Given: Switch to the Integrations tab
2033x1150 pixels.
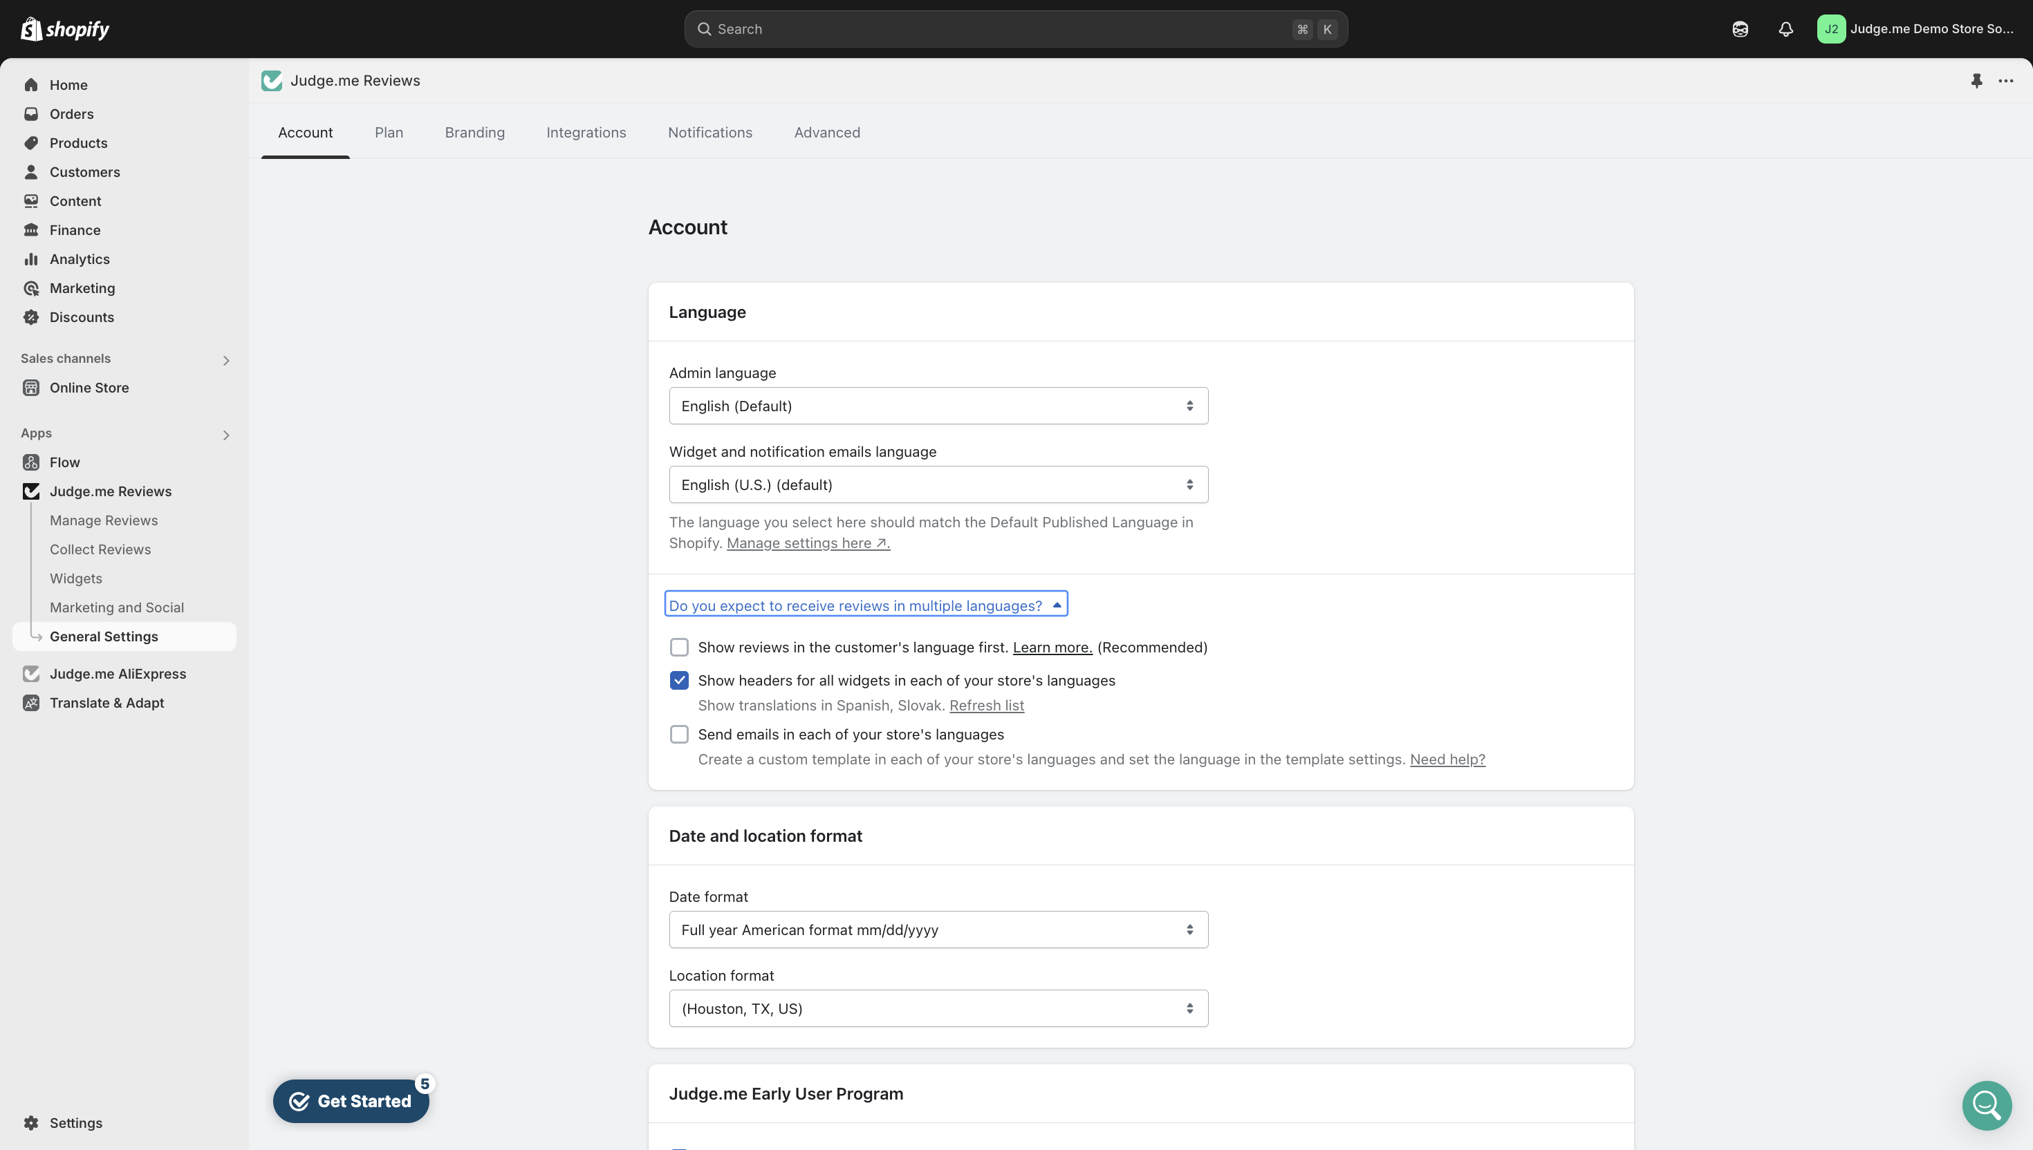Looking at the screenshot, I should point(586,133).
